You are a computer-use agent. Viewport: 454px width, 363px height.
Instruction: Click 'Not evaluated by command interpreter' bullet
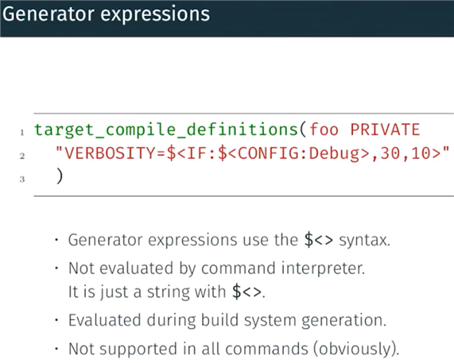[x=216, y=268]
